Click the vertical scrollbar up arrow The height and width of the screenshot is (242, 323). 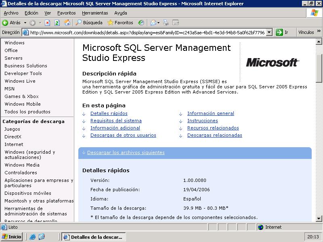(319, 42)
